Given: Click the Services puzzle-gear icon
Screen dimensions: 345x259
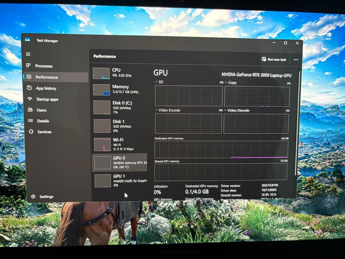Looking at the screenshot, I should pyautogui.click(x=31, y=131).
